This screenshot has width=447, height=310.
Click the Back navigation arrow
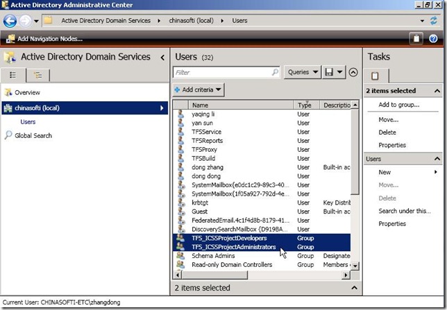click(x=10, y=21)
